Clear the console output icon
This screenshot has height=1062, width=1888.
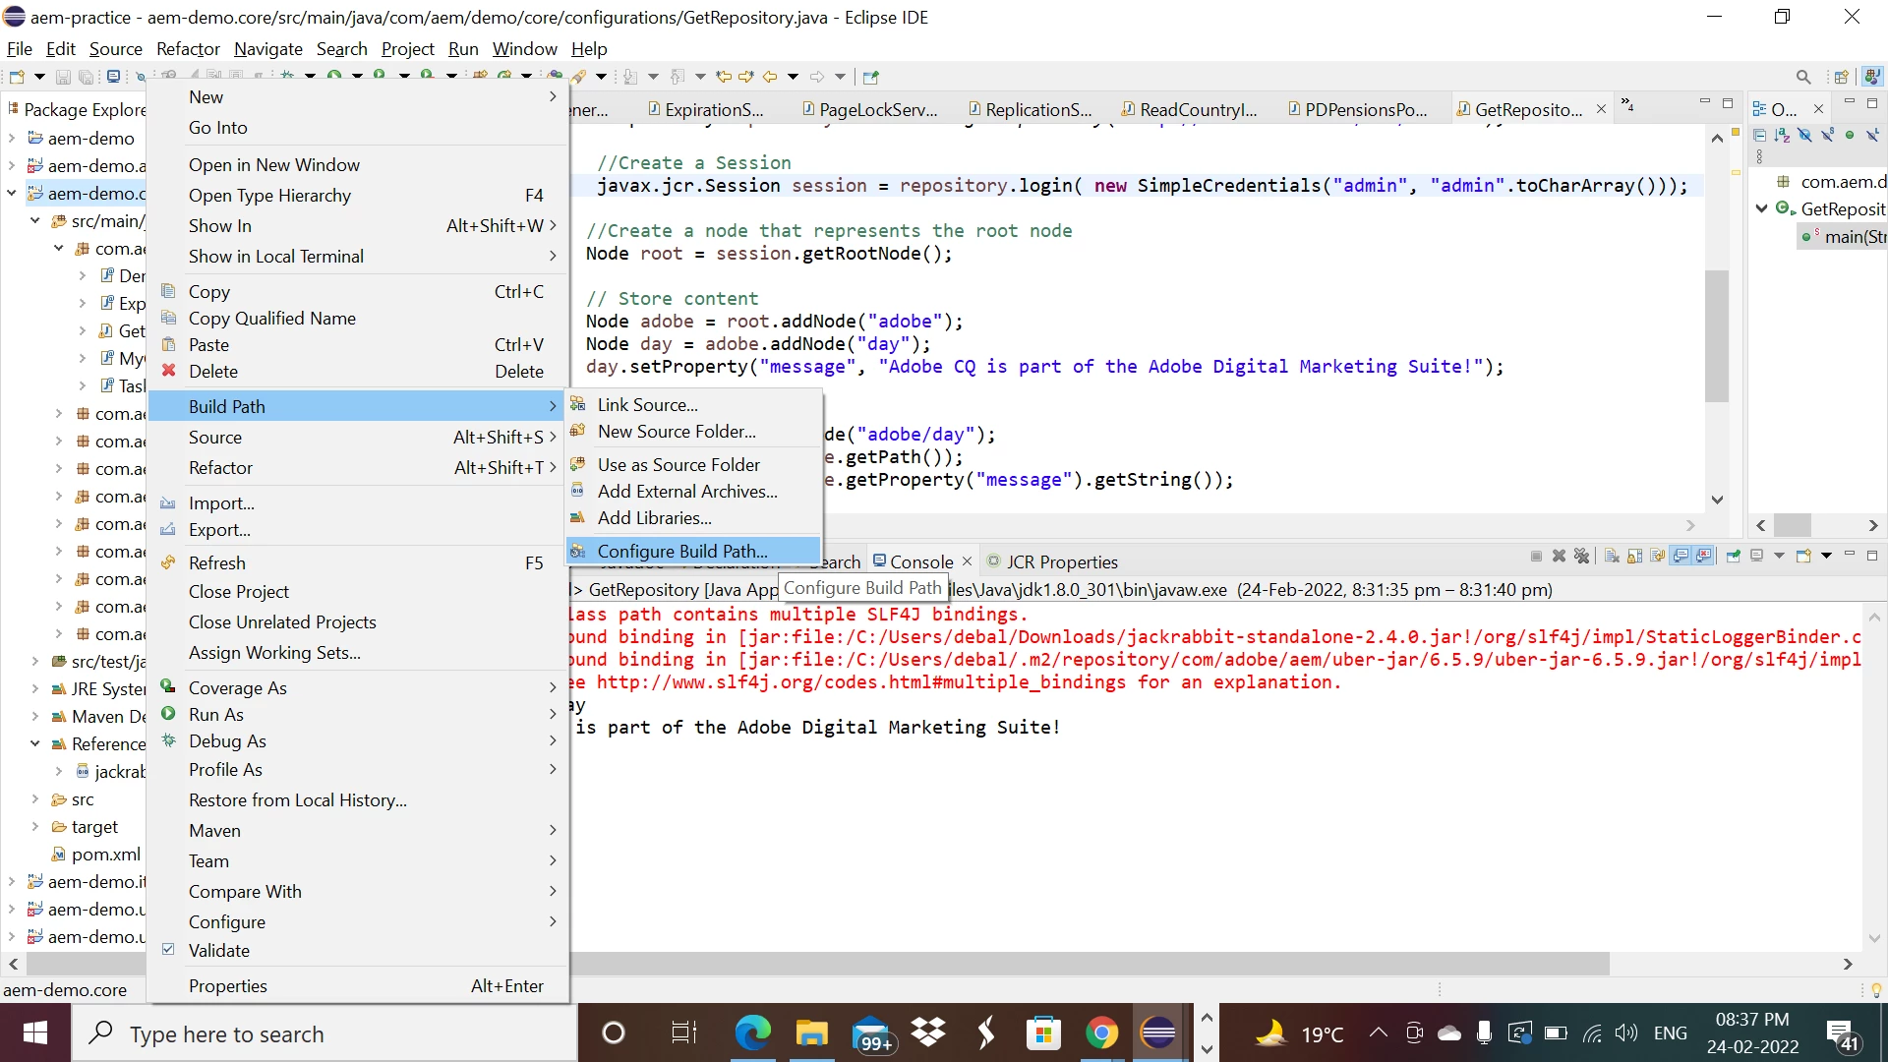point(1612,557)
